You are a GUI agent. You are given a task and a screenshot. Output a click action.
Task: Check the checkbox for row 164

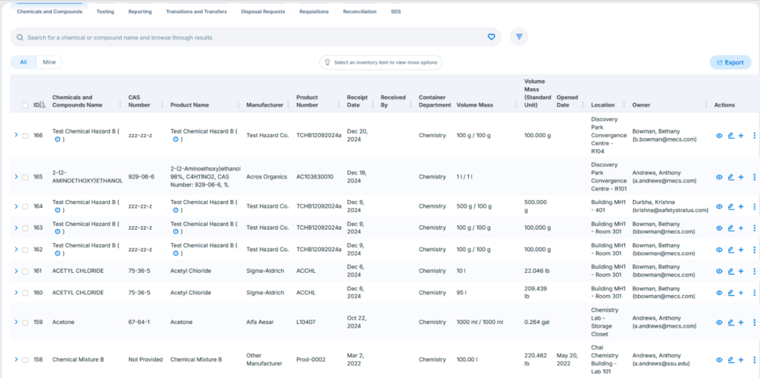tap(25, 207)
